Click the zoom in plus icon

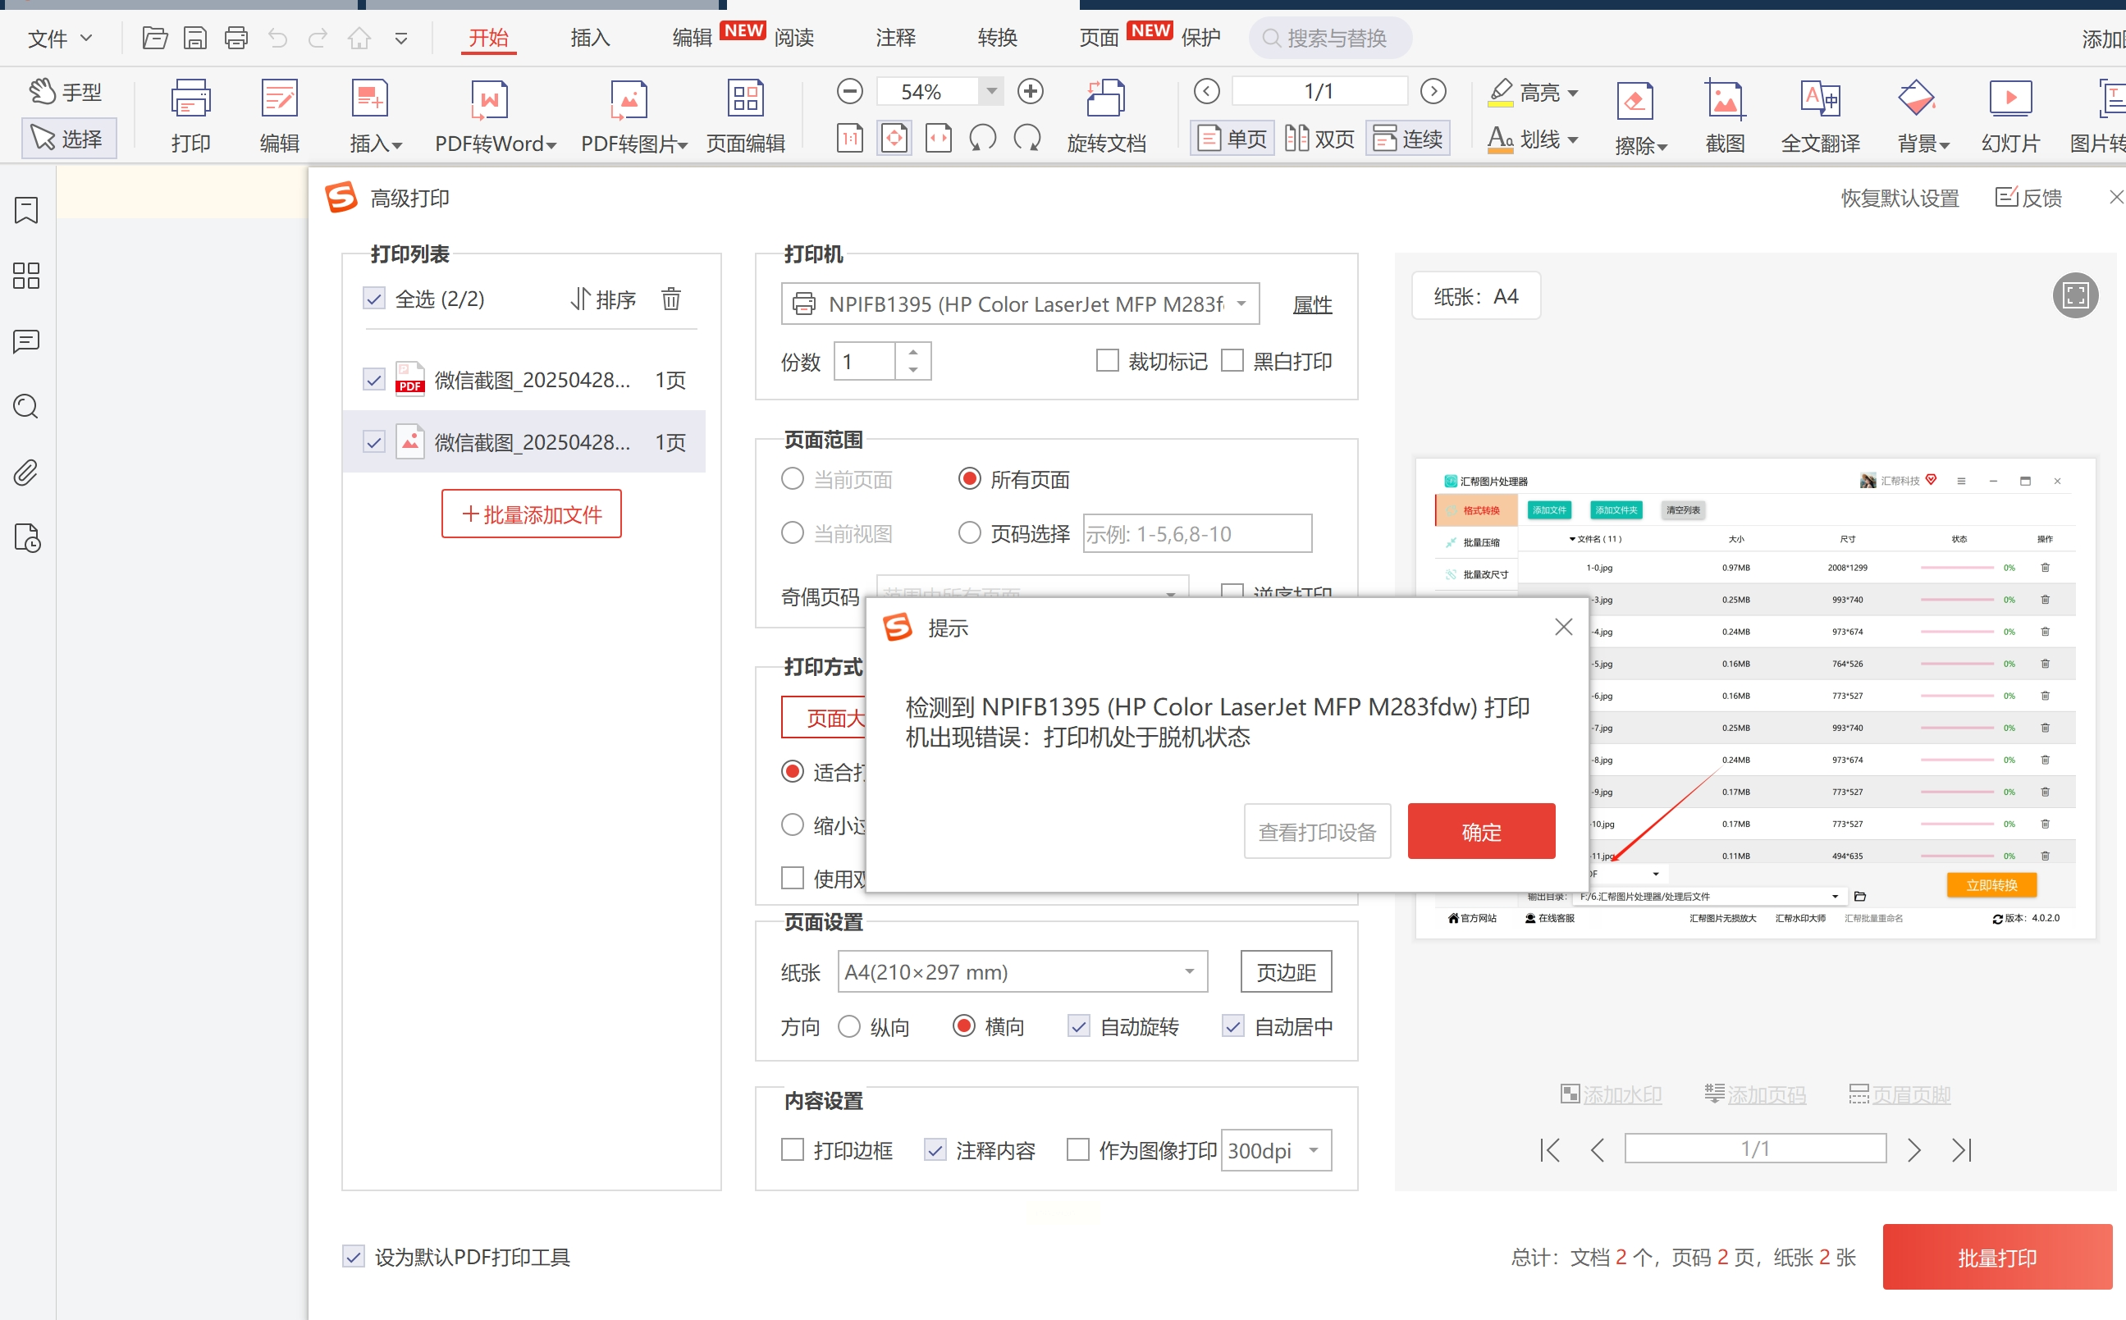click(x=1031, y=91)
